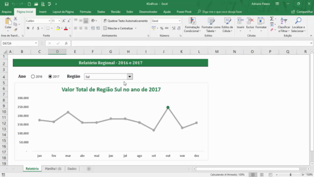
Task: Switch to the Dados ribbon tab
Action: (101, 12)
